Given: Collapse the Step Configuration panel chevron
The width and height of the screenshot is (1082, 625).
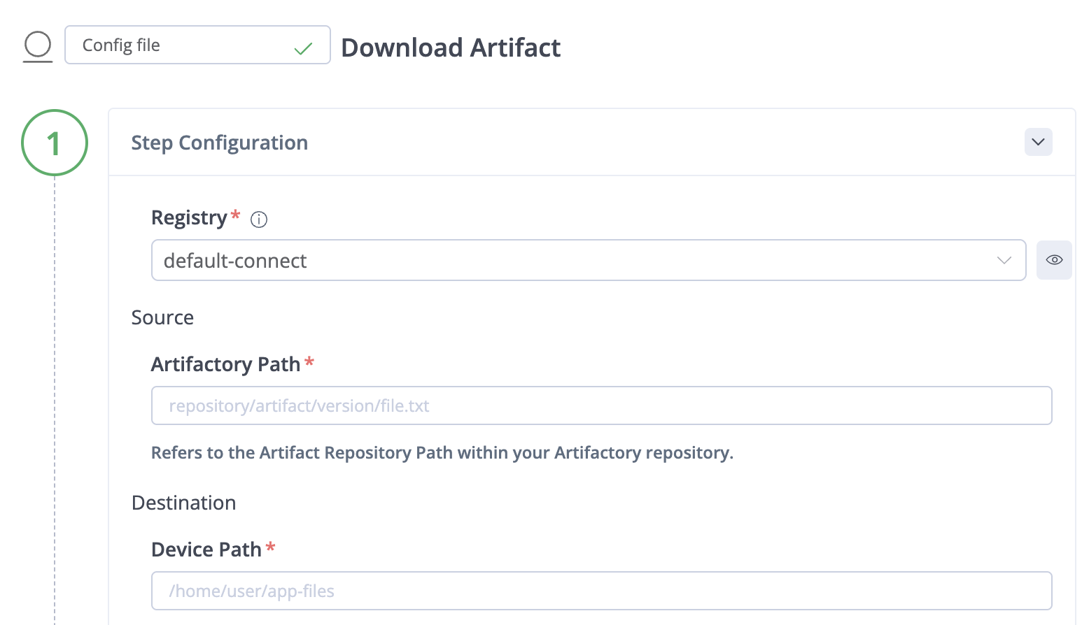Looking at the screenshot, I should click(x=1038, y=142).
